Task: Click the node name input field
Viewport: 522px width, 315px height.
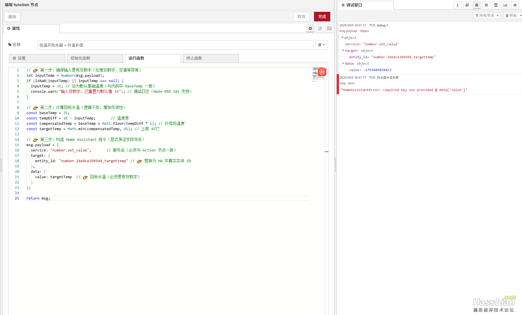Action: pyautogui.click(x=175, y=45)
